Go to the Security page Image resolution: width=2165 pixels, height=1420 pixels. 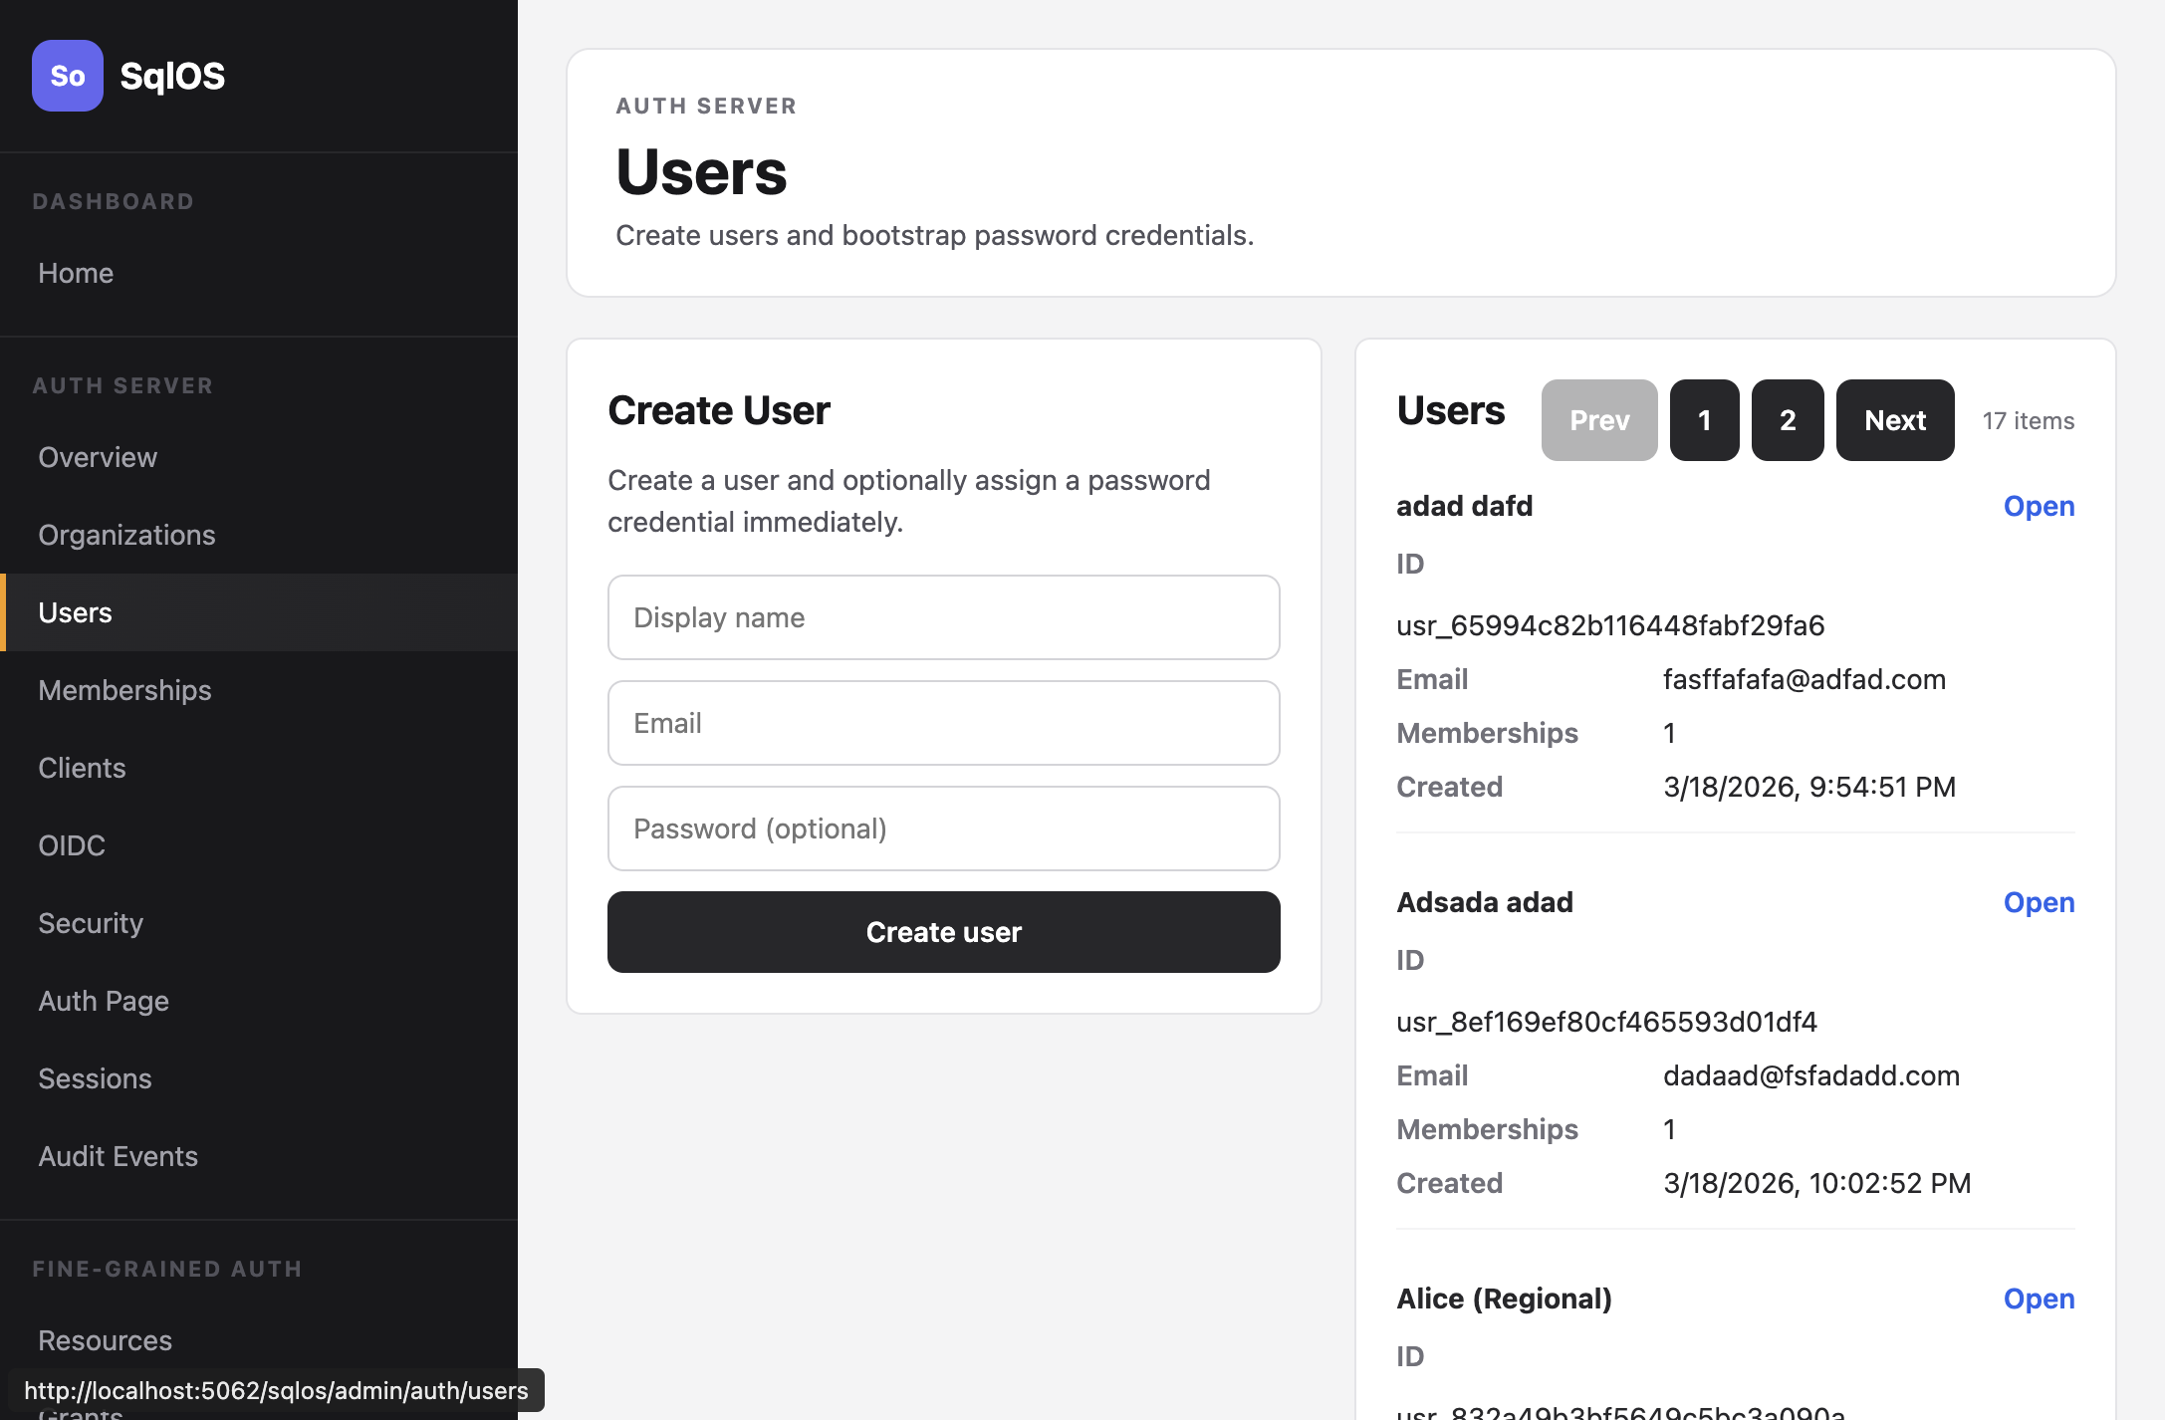click(91, 923)
